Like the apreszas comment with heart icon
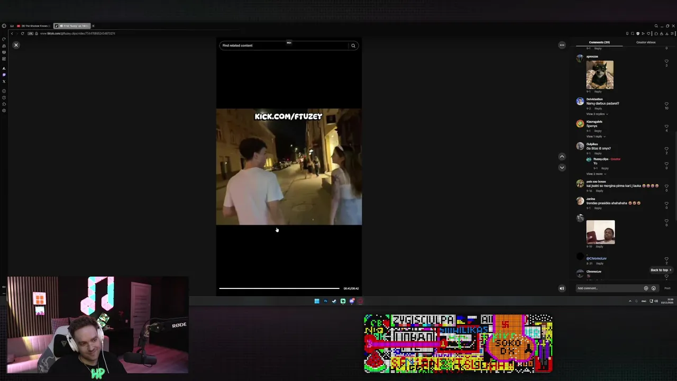The height and width of the screenshot is (381, 677). [x=666, y=61]
